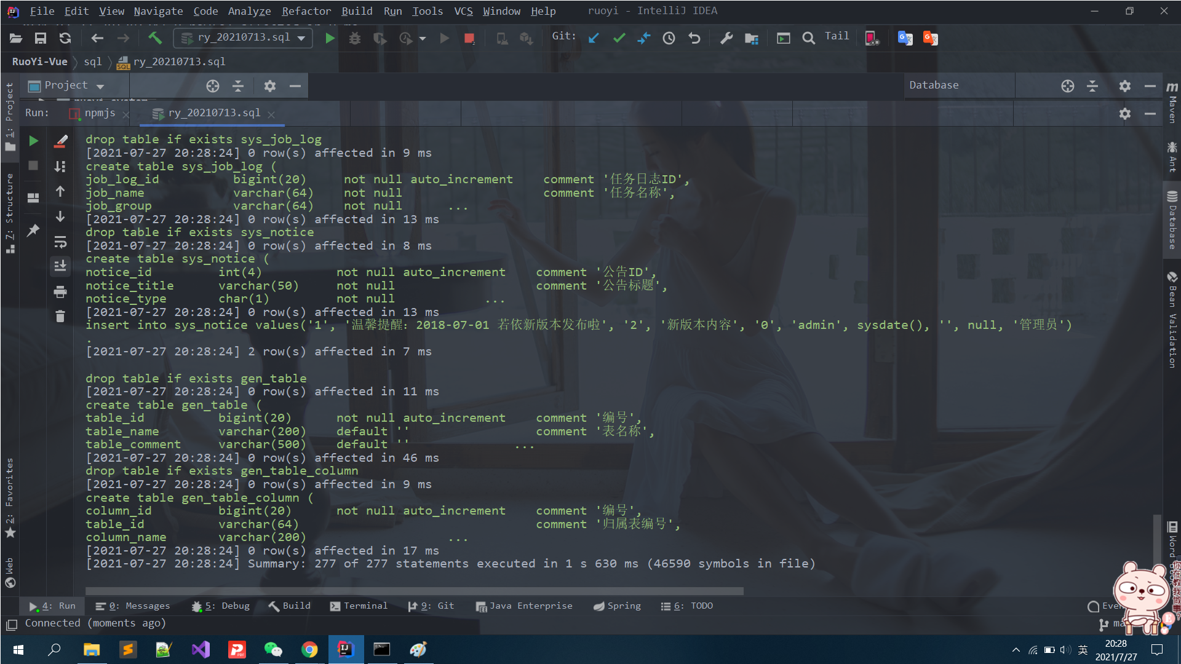Open WeChat from the Windows taskbar
The width and height of the screenshot is (1181, 664).
273,649
